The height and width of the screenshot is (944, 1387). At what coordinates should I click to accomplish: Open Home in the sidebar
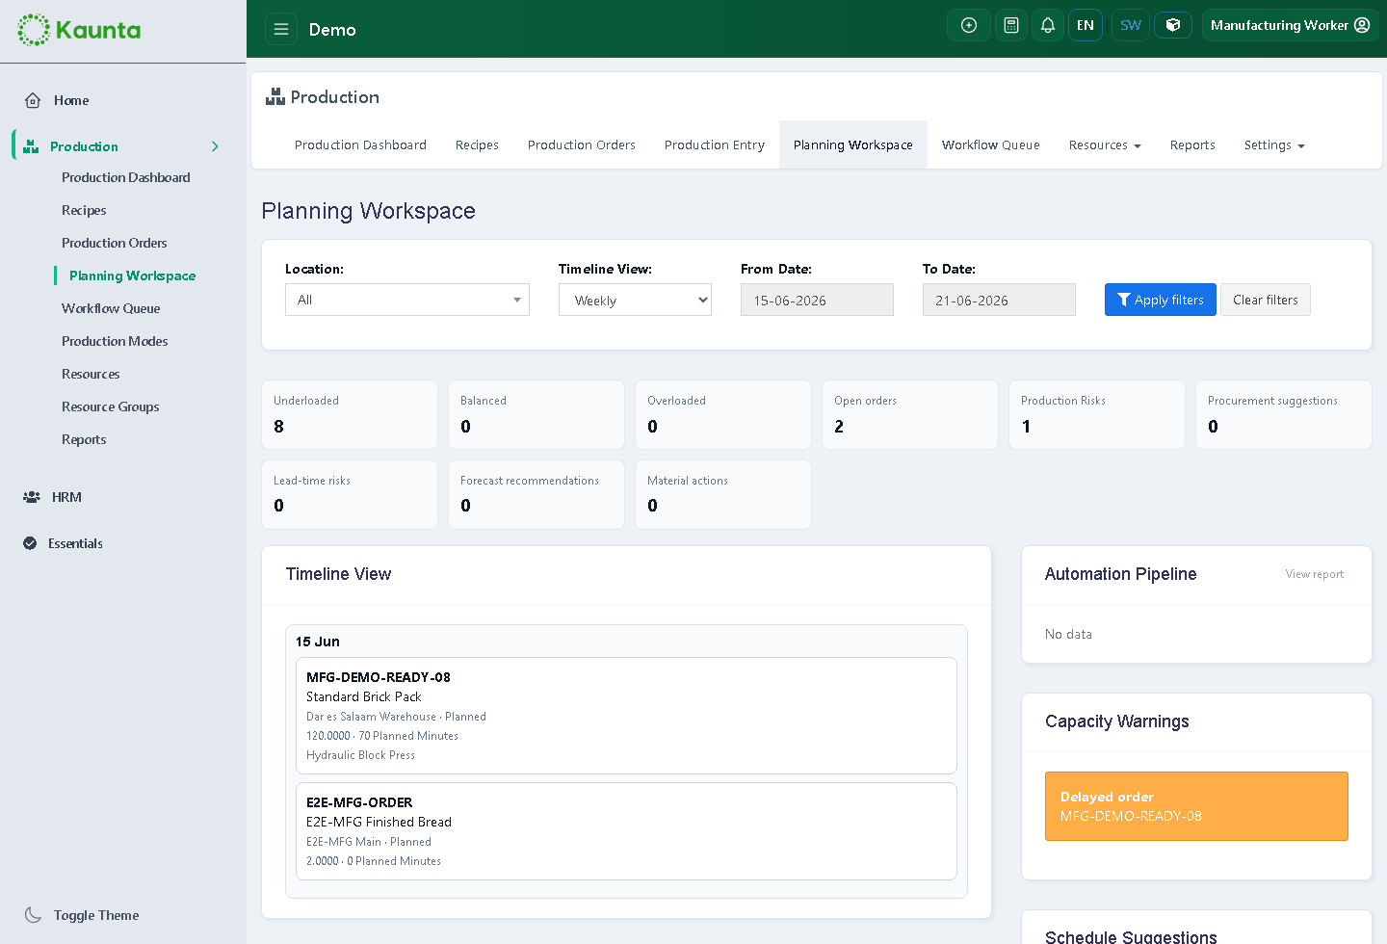(x=71, y=100)
